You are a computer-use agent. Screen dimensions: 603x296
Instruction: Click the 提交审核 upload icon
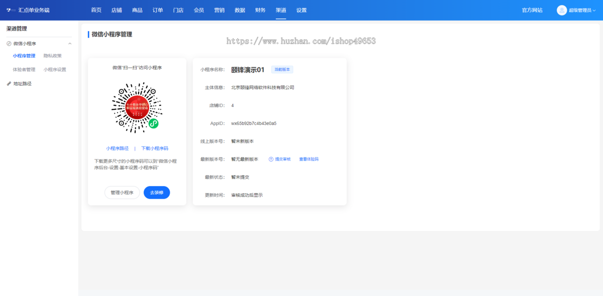click(x=271, y=159)
